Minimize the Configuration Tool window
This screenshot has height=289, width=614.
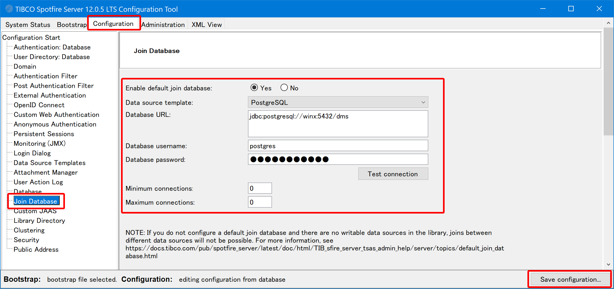tap(543, 9)
